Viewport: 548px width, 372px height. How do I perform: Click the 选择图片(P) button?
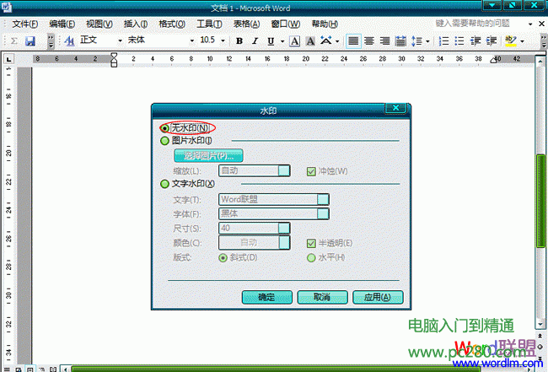point(208,155)
